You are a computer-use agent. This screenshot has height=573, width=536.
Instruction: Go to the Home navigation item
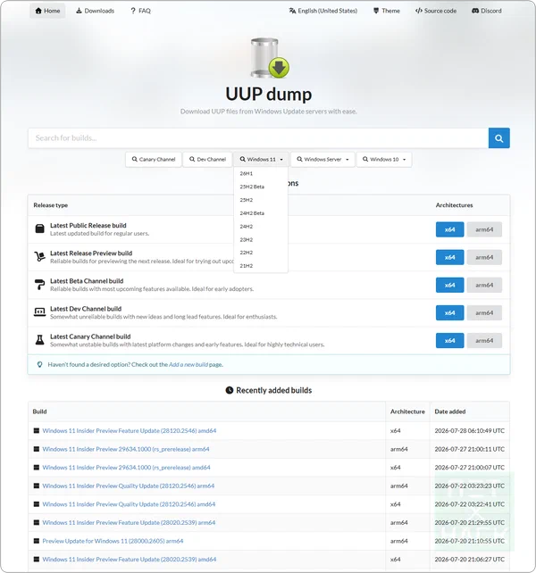pos(47,11)
